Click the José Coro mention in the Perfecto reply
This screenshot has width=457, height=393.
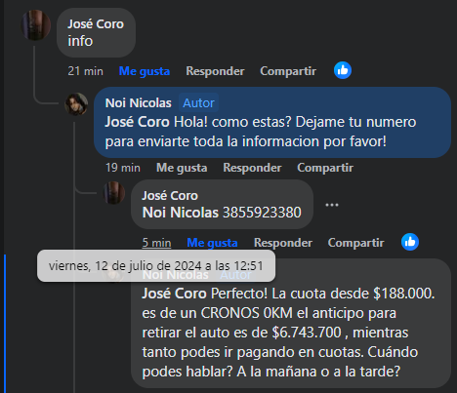(174, 294)
